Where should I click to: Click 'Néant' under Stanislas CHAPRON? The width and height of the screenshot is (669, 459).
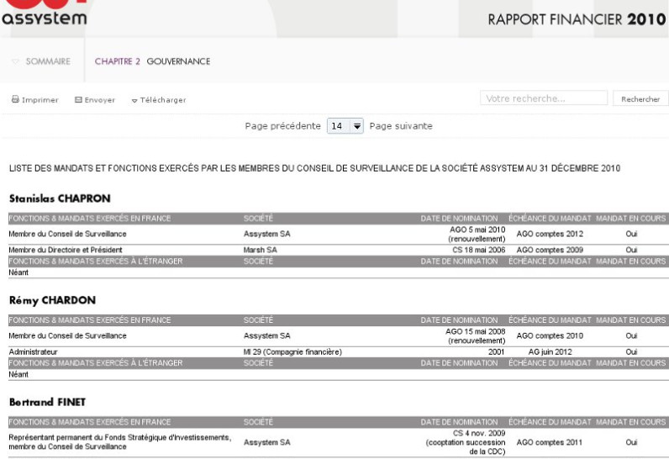(18, 272)
